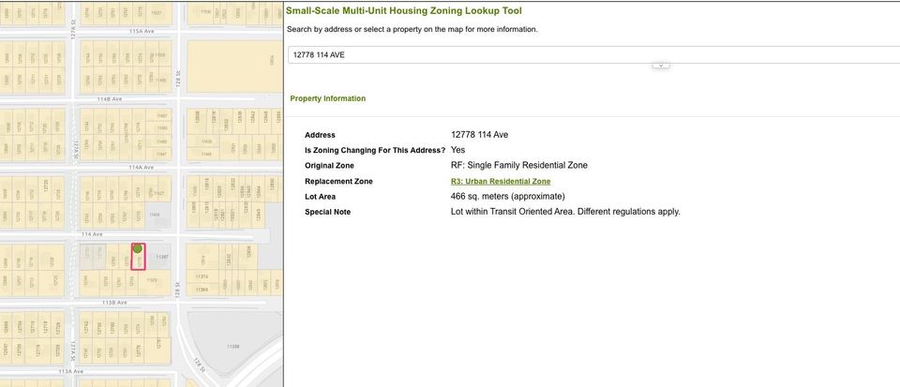Click parcel 11427 on the map

pos(158,193)
